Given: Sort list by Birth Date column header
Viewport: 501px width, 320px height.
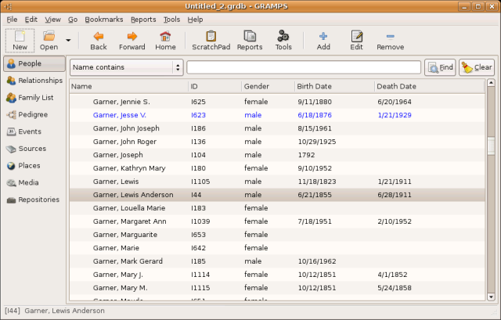Looking at the screenshot, I should (333, 86).
